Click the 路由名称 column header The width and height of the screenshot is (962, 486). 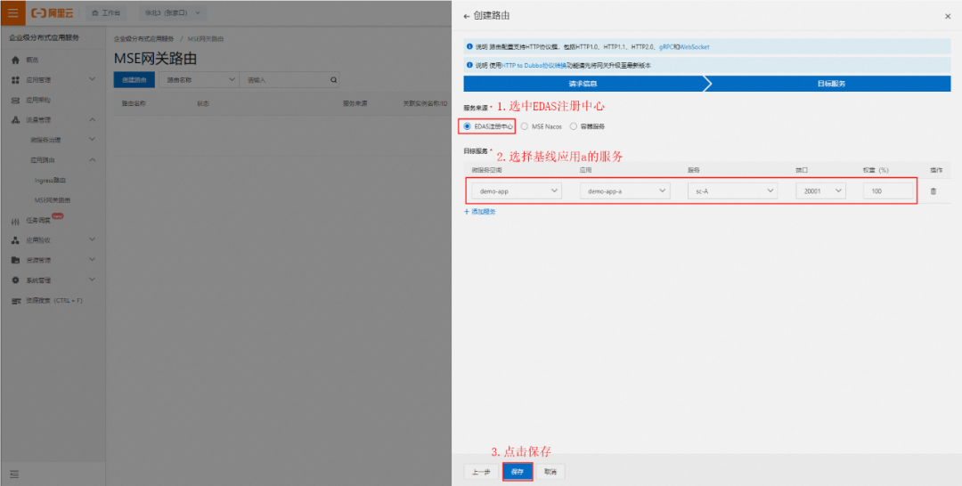click(x=134, y=103)
